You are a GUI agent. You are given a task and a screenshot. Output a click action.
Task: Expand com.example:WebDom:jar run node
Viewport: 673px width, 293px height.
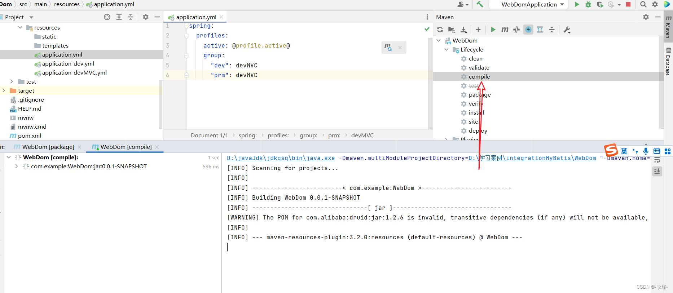click(17, 166)
